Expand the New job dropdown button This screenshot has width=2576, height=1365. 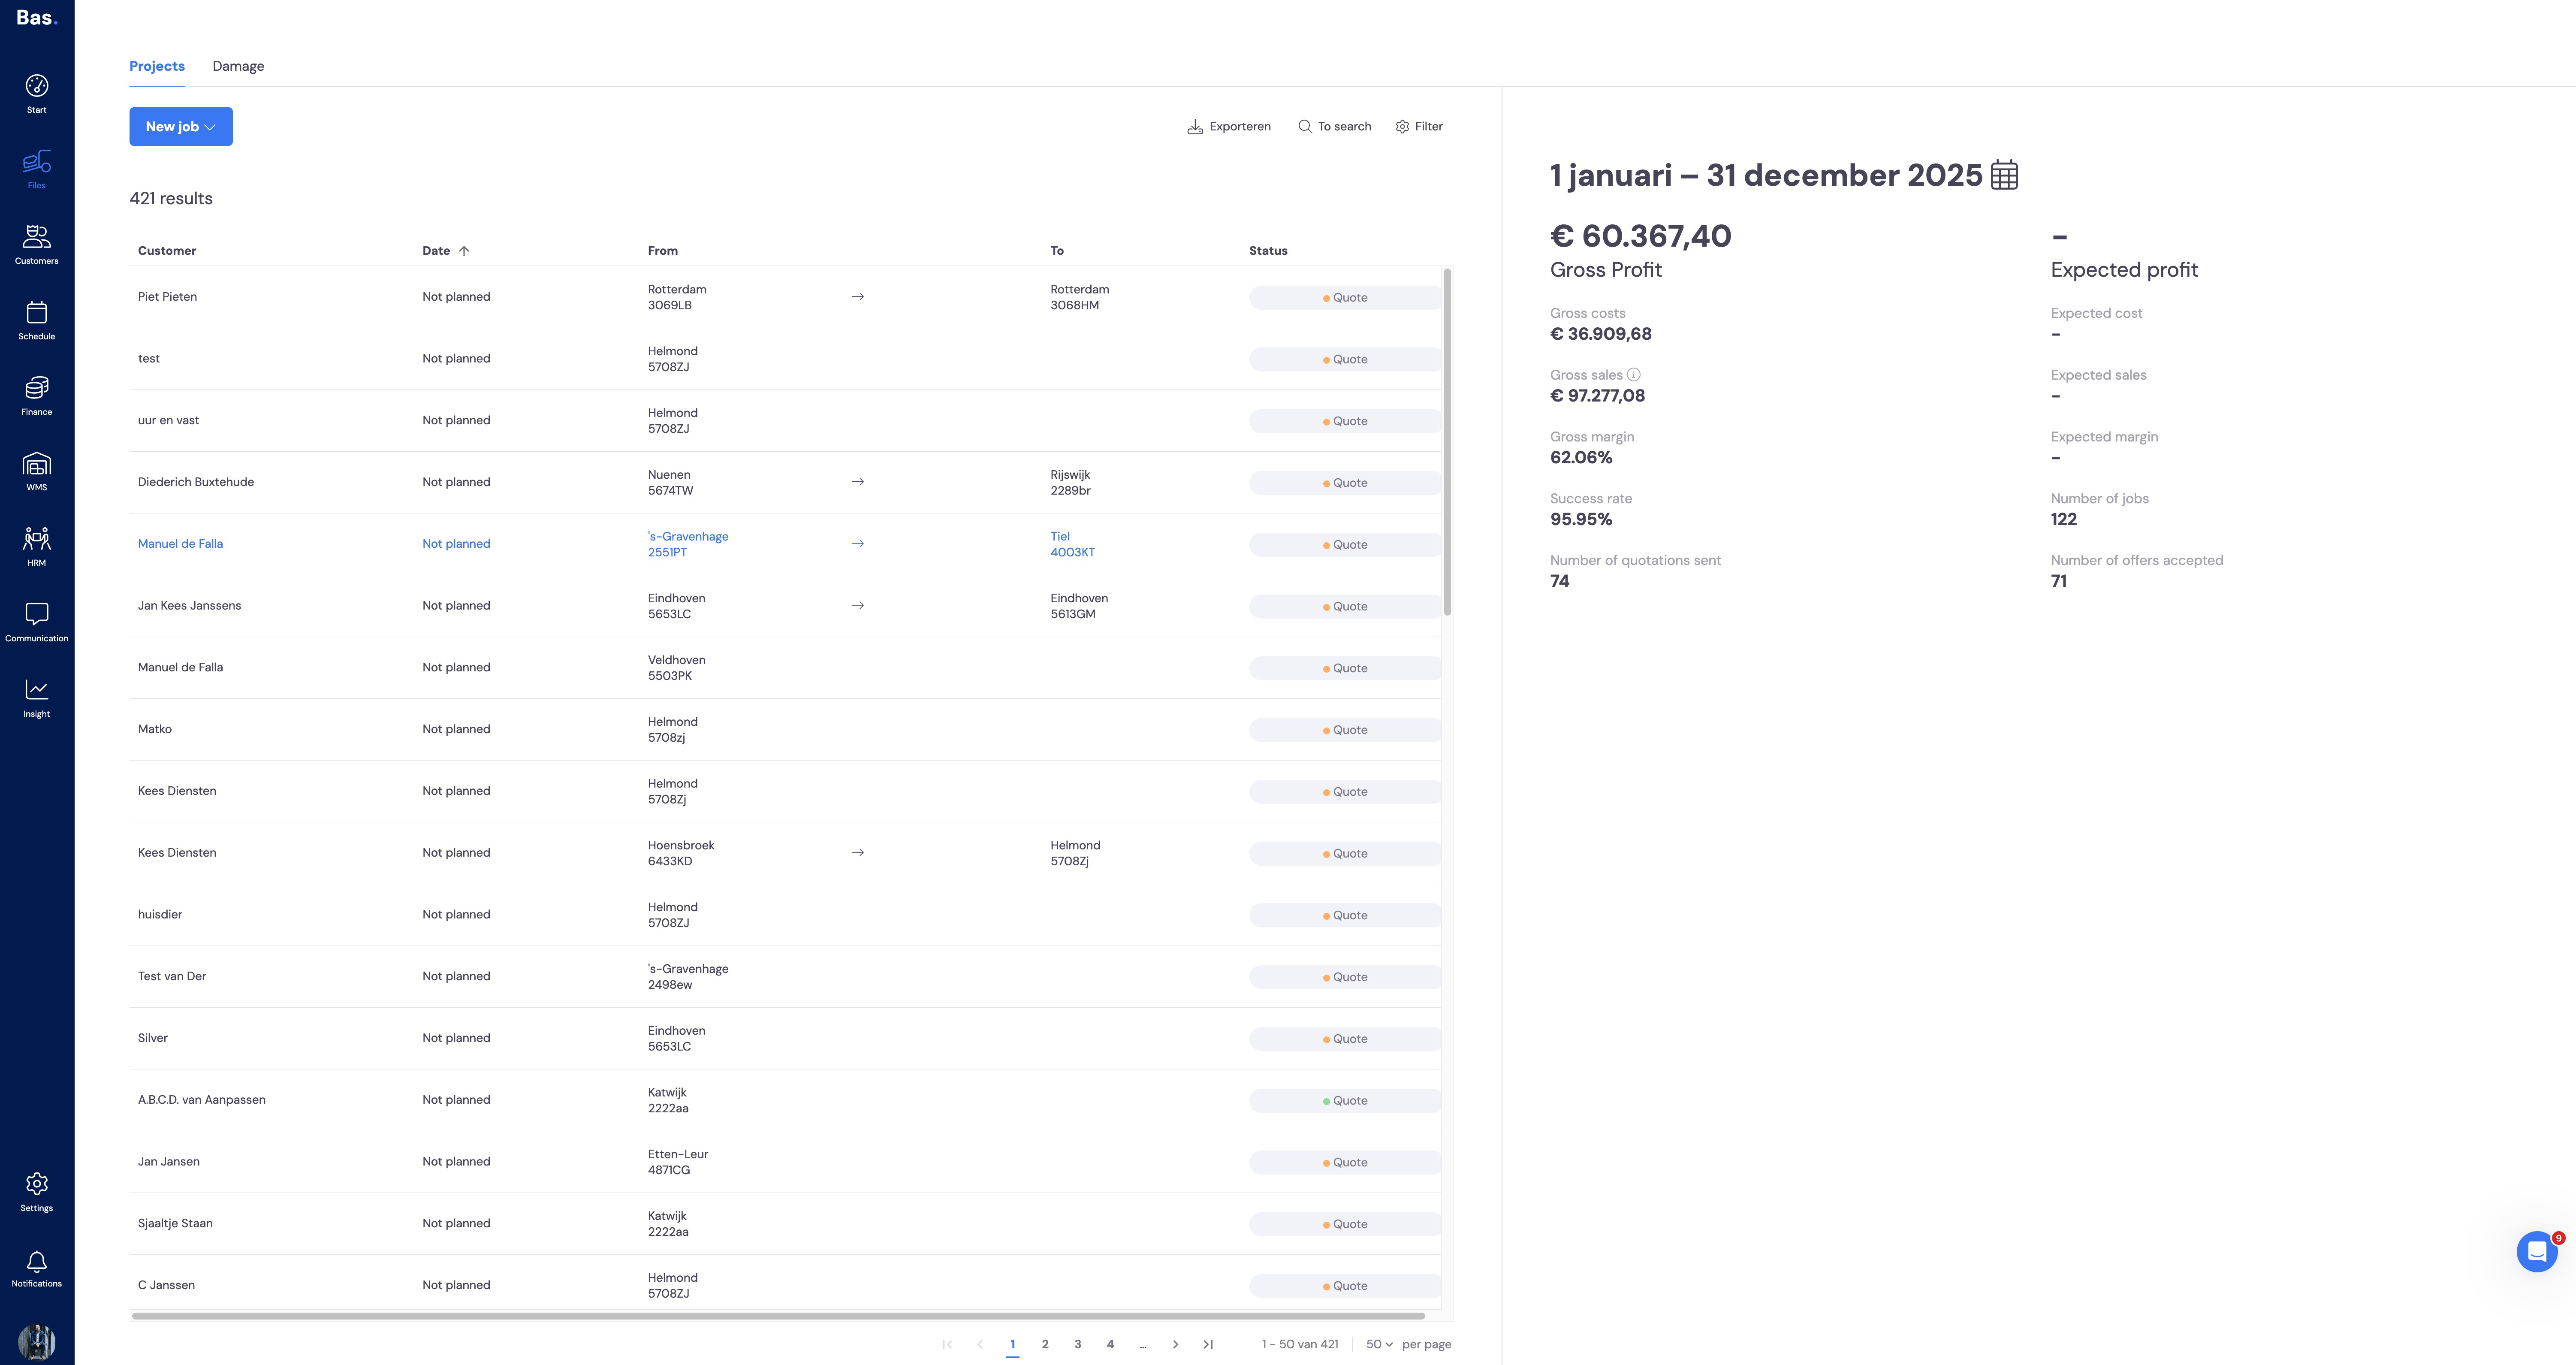[181, 127]
